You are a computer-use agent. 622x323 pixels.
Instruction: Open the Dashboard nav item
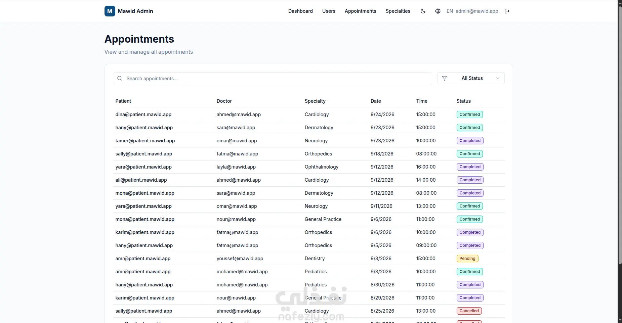pos(300,11)
